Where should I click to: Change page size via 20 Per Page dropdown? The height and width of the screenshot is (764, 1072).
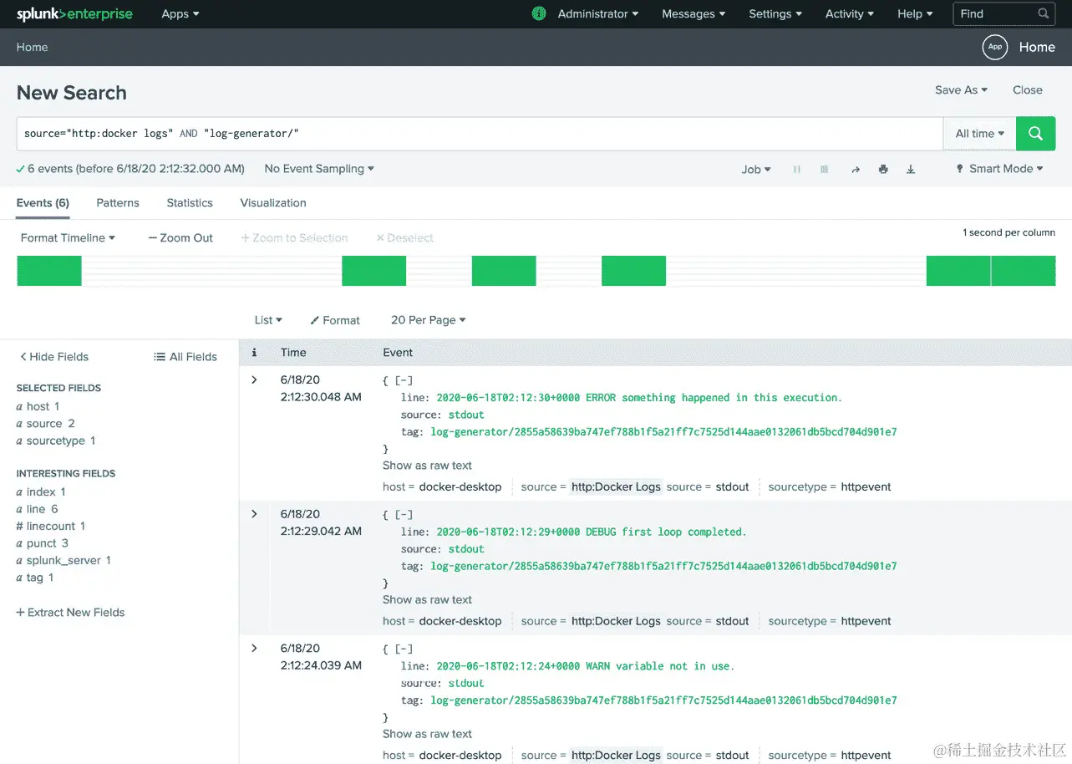[x=427, y=319]
